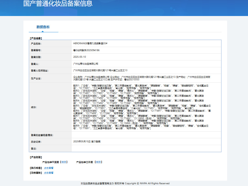This screenshot has width=248, height=186.
Task: Click the 配方5 ingredient line
Action: coord(142,107)
